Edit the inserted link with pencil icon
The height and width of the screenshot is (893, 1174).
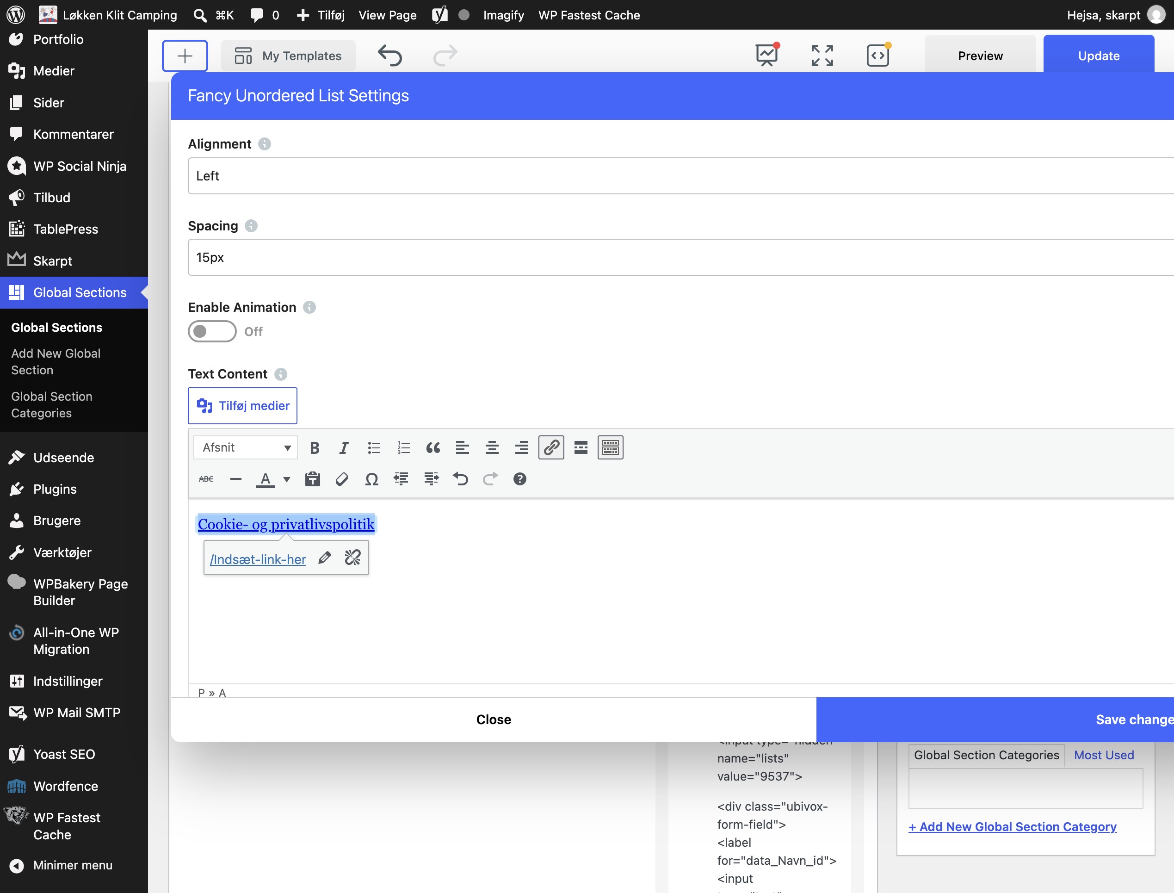tap(324, 558)
